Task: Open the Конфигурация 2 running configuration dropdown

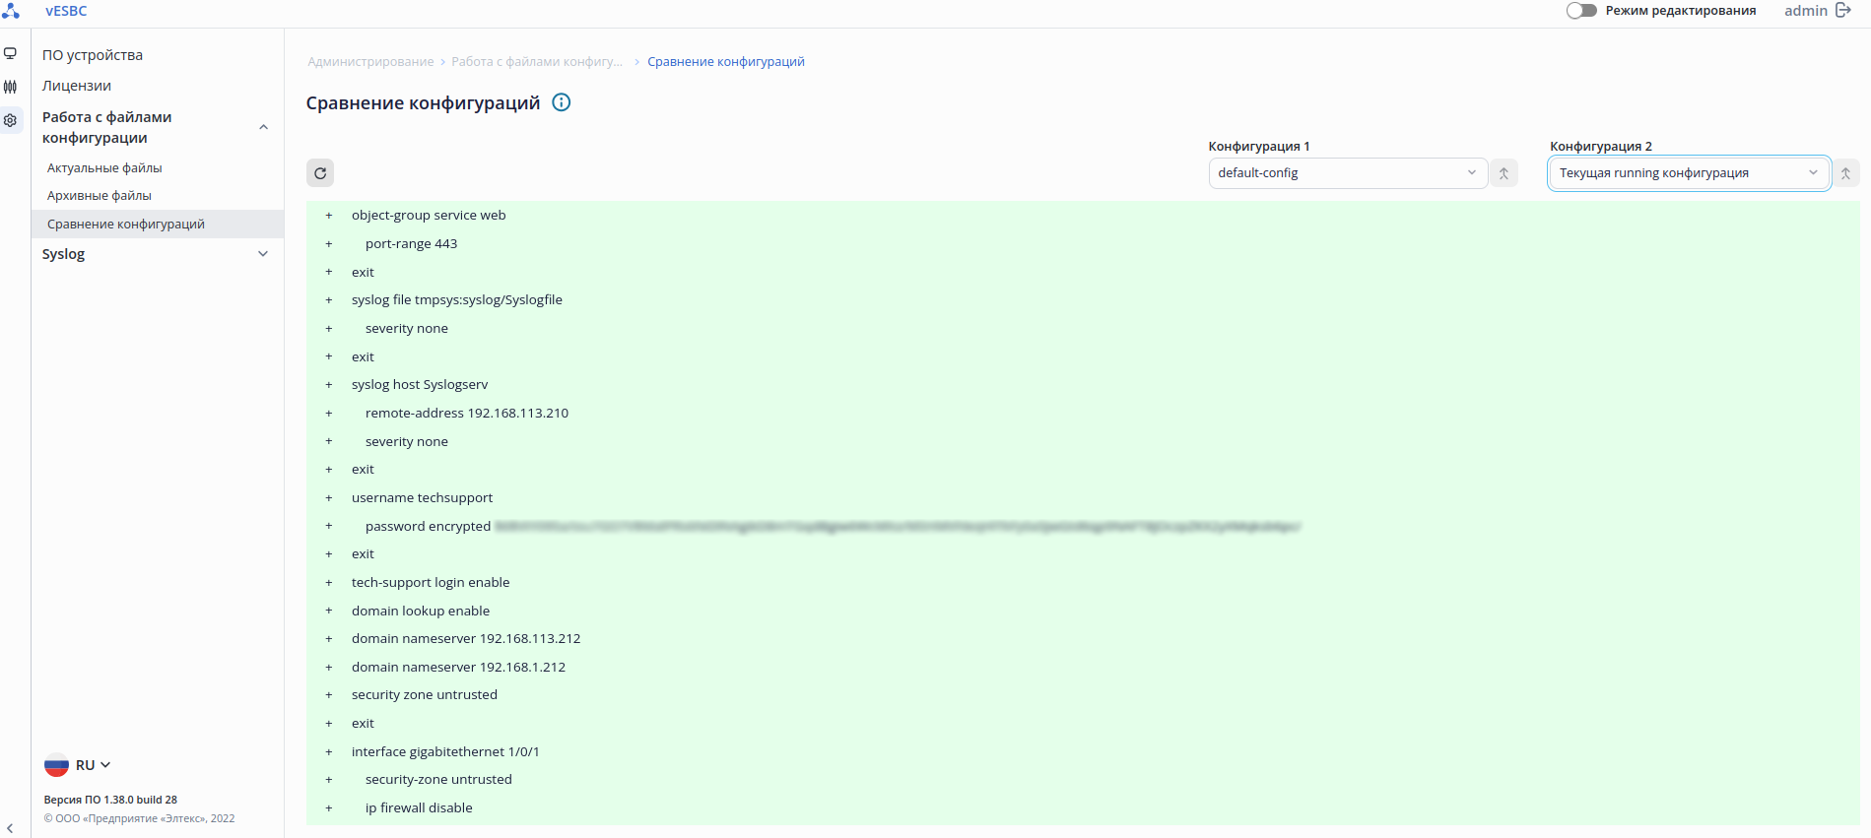Action: [1689, 173]
